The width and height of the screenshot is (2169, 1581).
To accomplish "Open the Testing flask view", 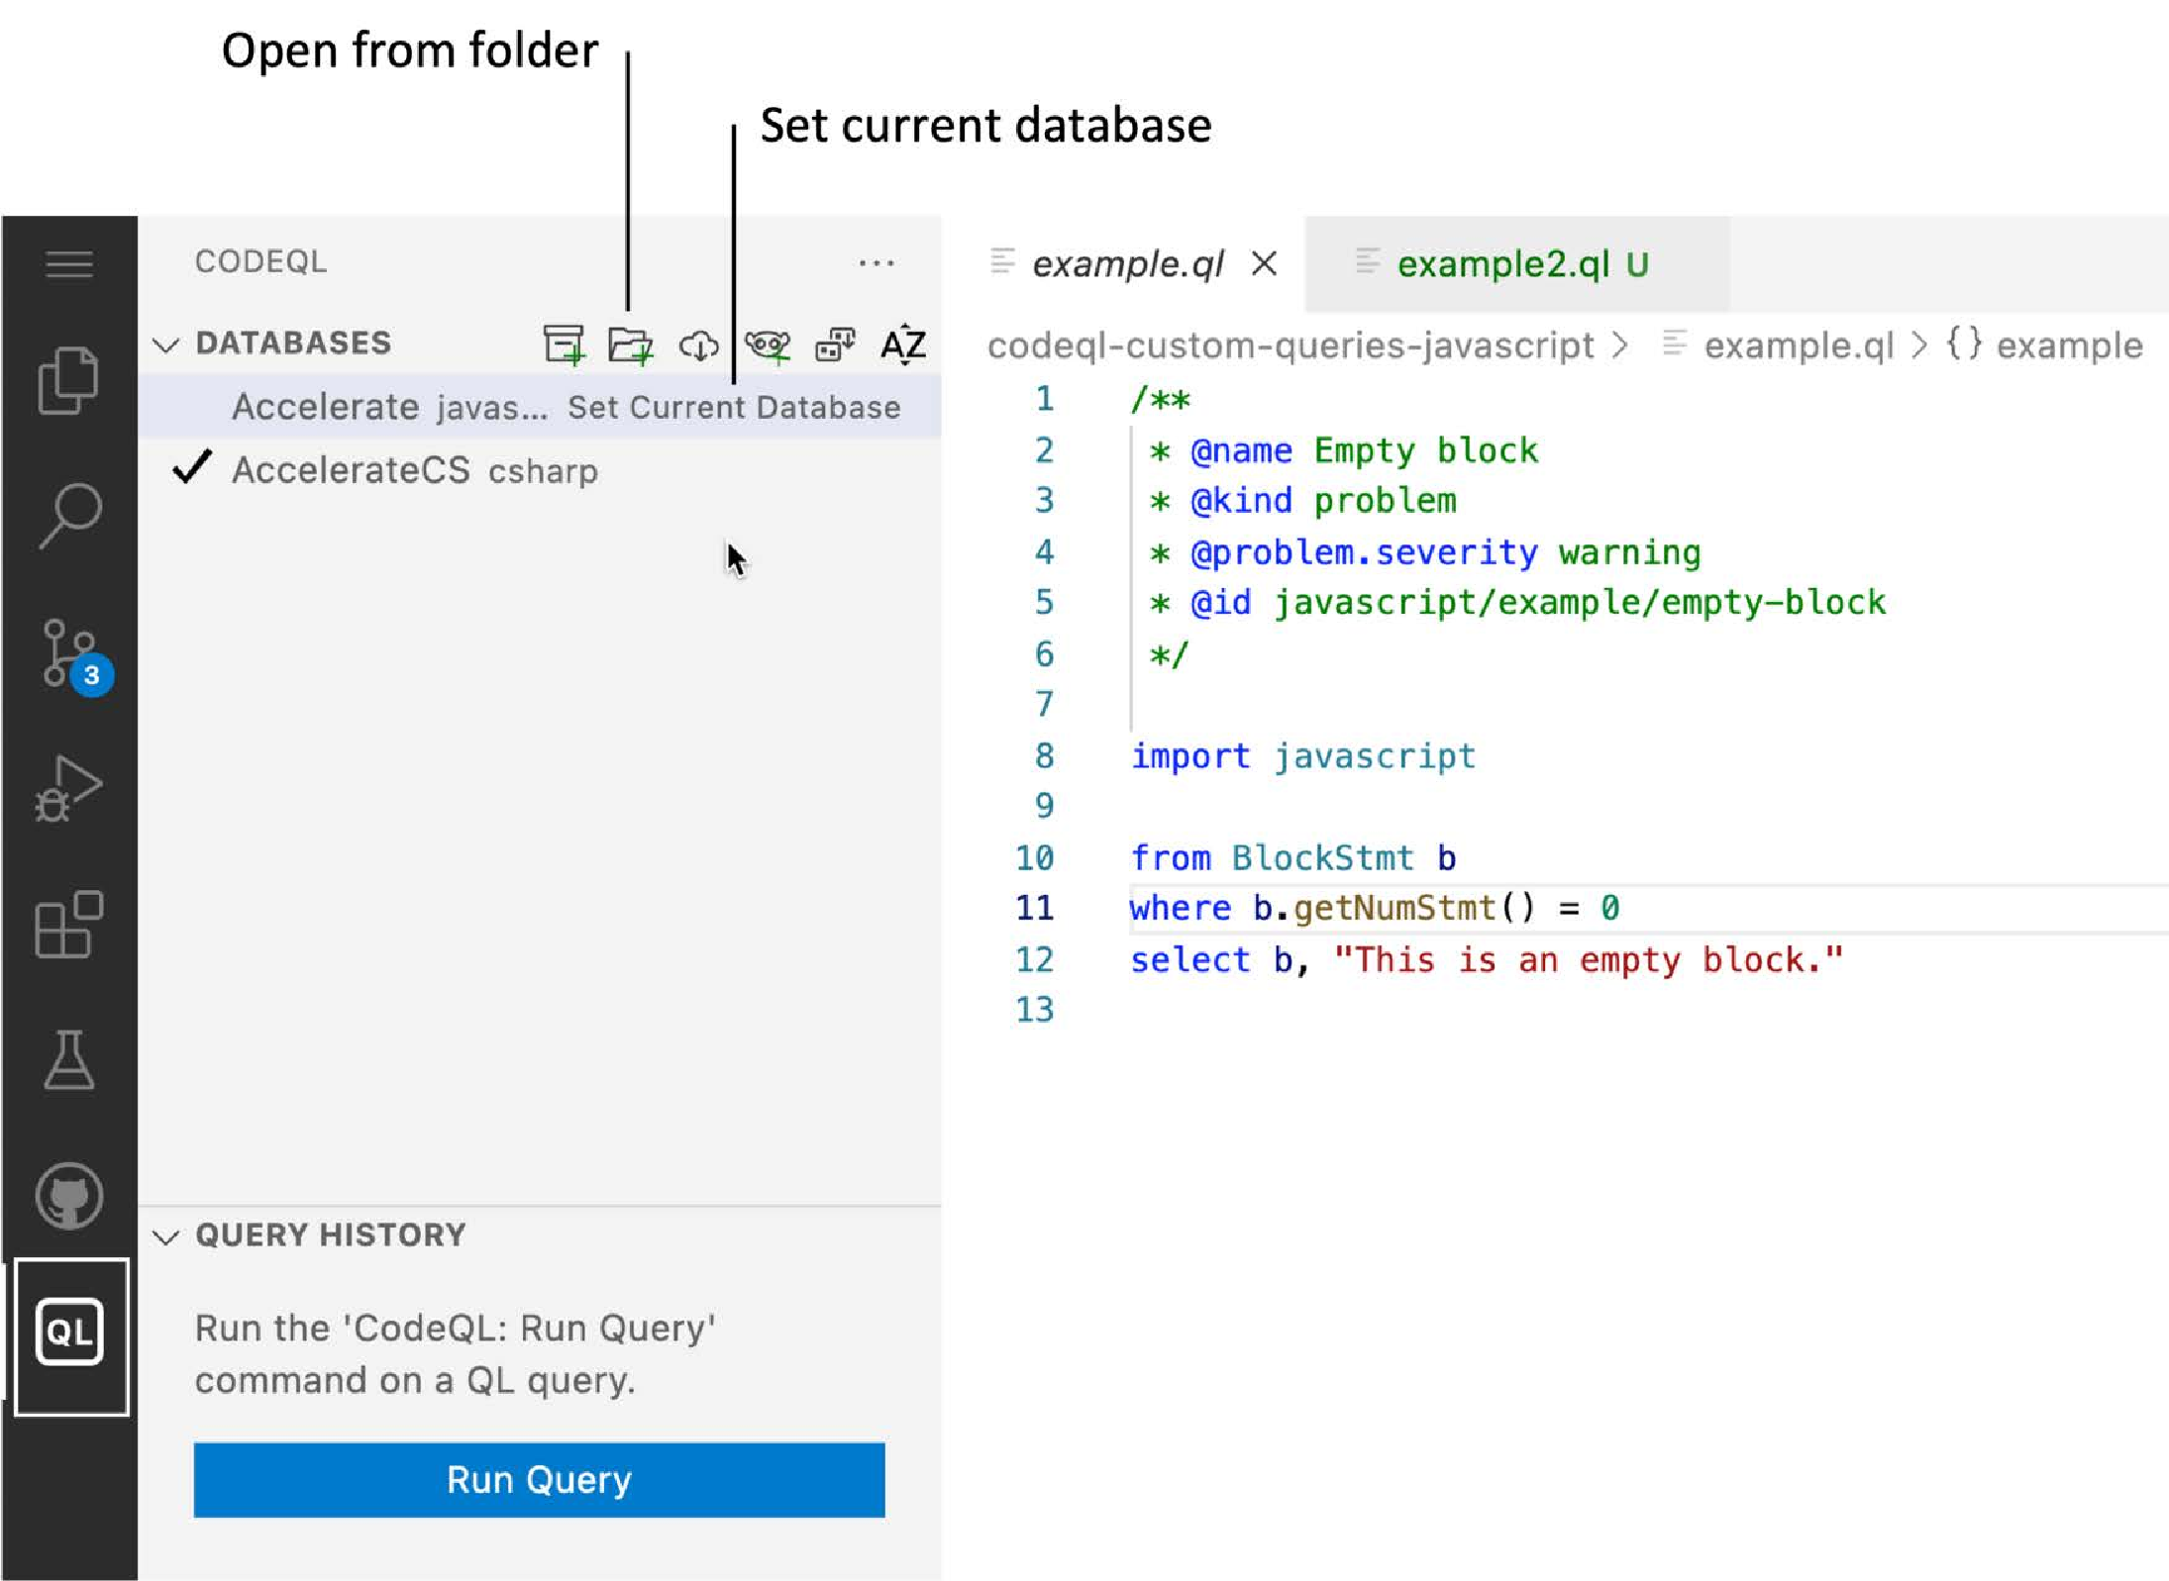I will click(69, 1059).
